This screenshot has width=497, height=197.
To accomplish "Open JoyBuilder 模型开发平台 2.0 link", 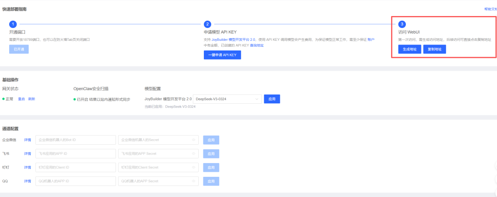I will point(233,39).
